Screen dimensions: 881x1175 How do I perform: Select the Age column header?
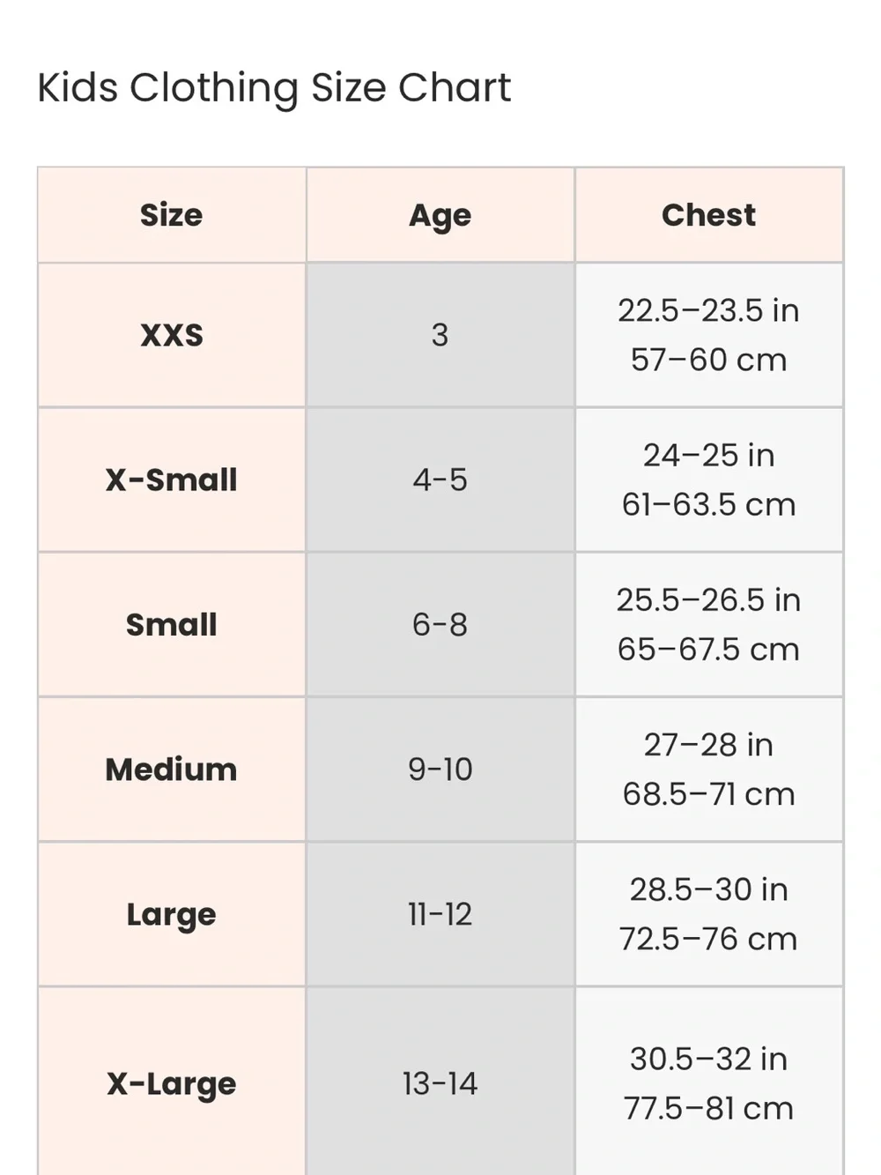(x=440, y=215)
